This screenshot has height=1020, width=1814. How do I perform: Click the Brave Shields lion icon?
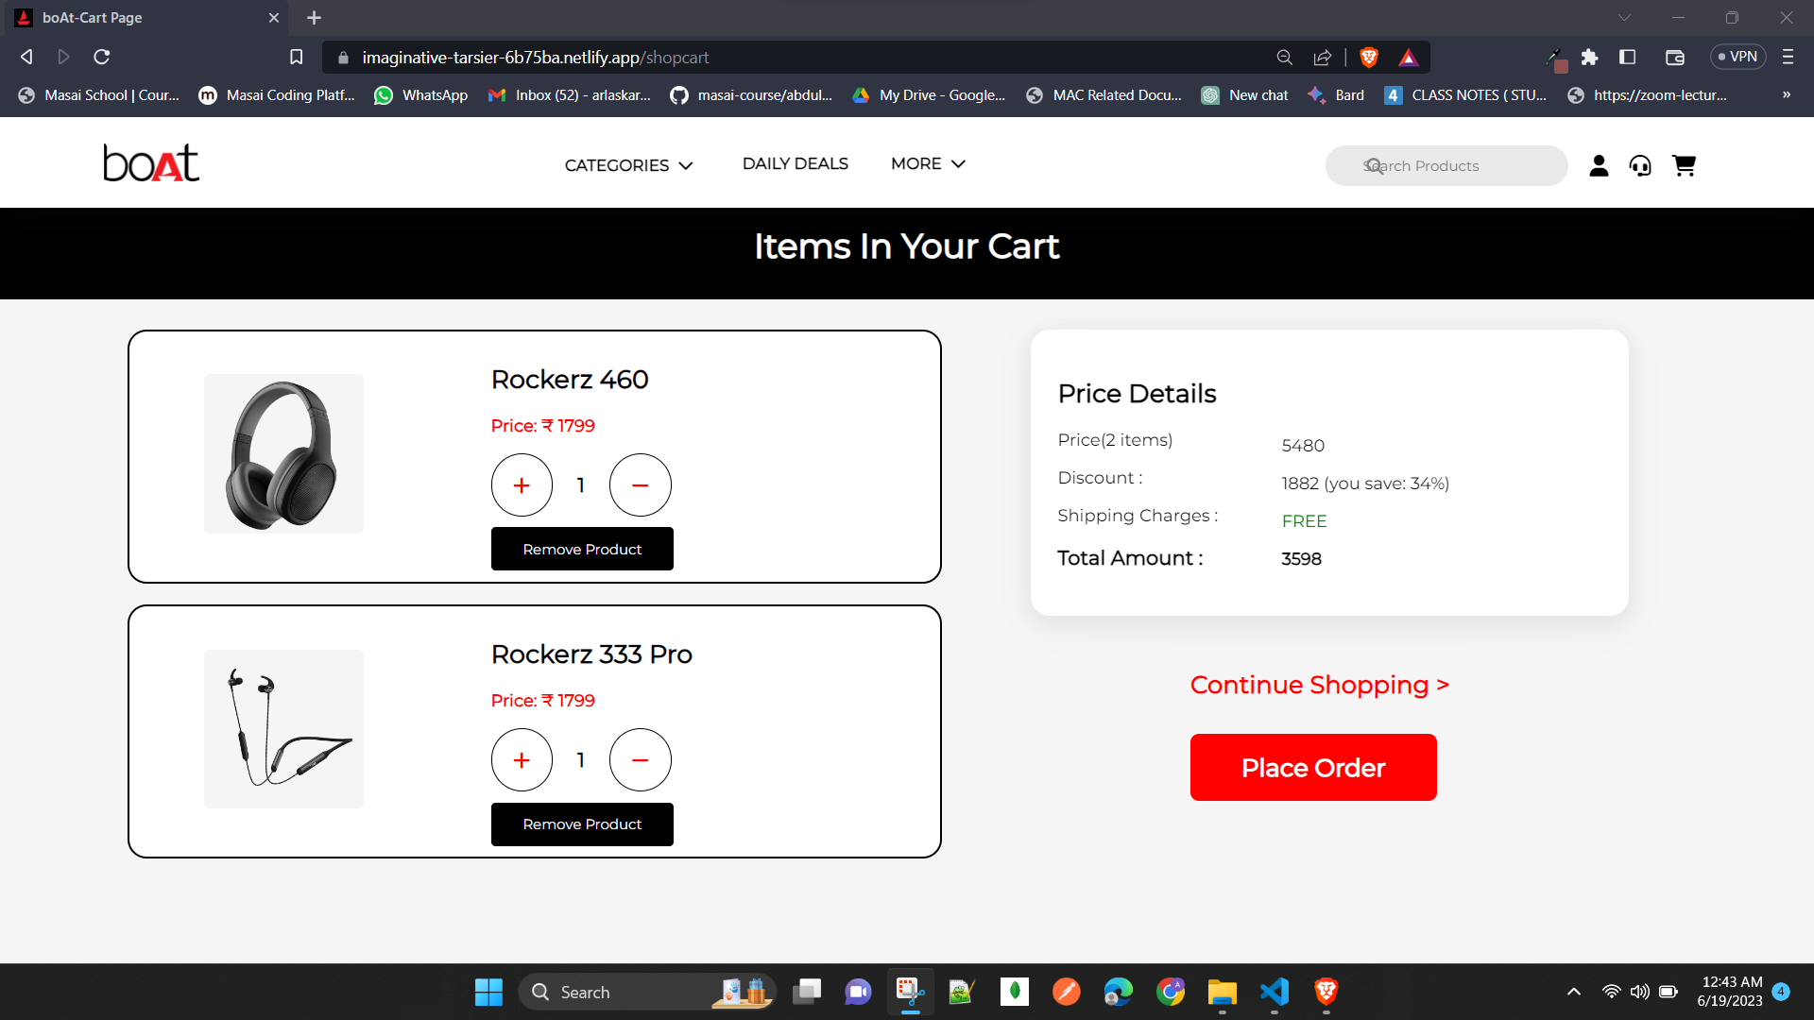1368,58
